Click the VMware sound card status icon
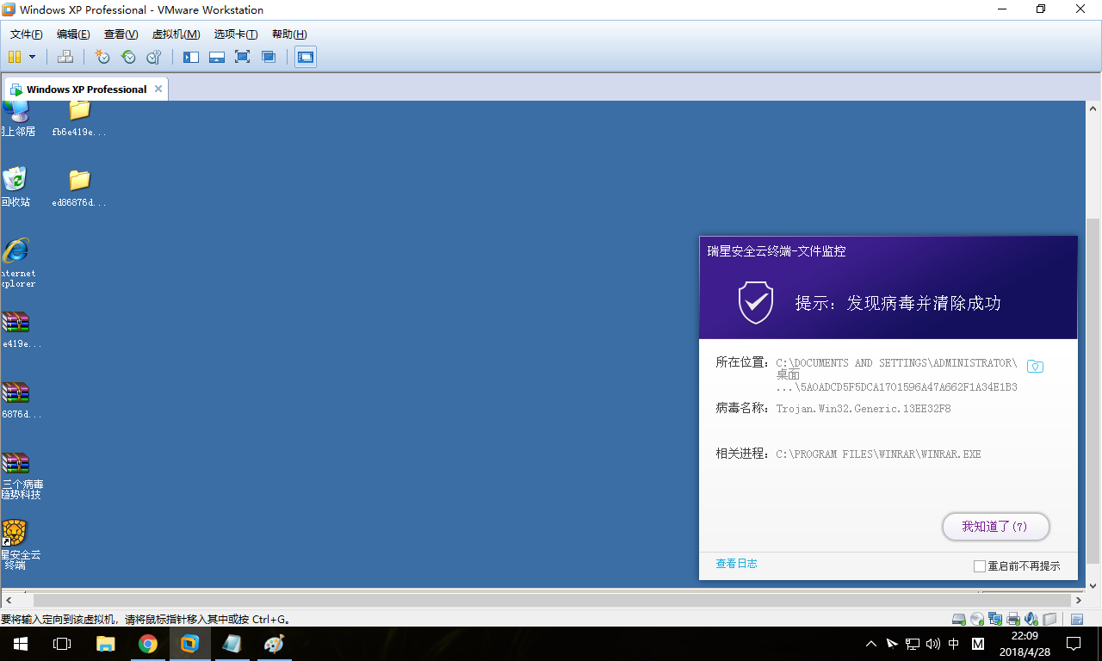 (1031, 619)
